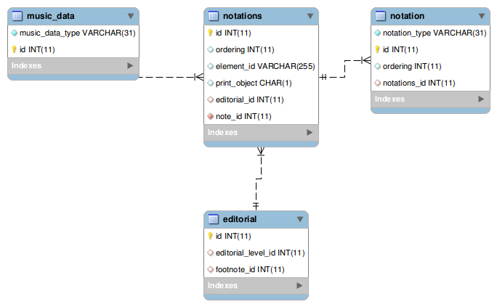This screenshot has height=307, width=497.
Task: Expand Indexes section in editorial table
Action: point(299,286)
